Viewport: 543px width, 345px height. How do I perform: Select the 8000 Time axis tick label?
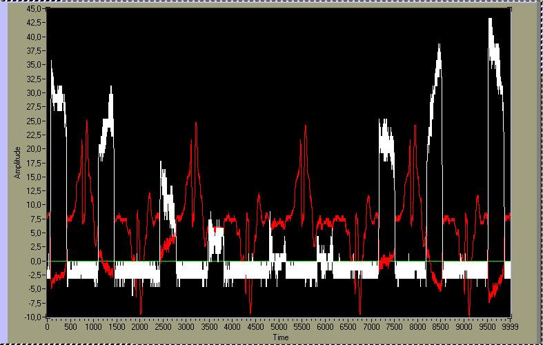coord(418,326)
